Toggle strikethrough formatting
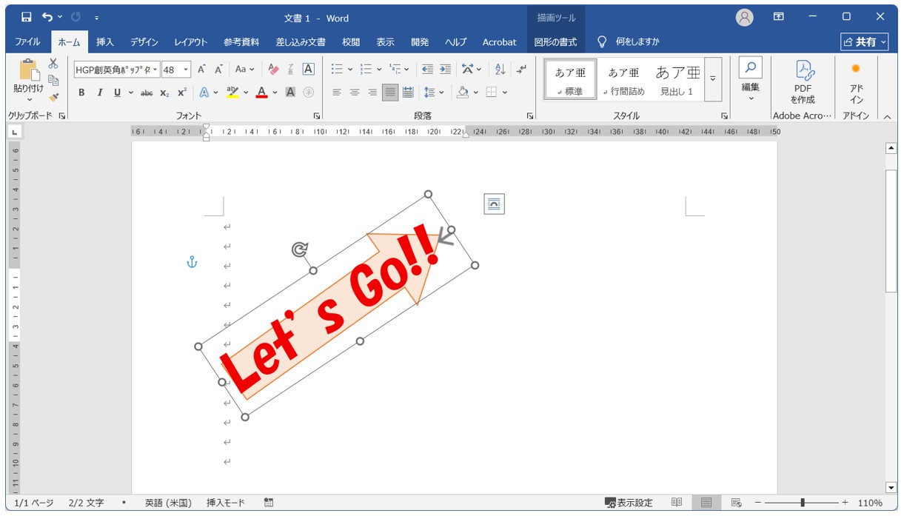904x516 pixels. pos(147,93)
